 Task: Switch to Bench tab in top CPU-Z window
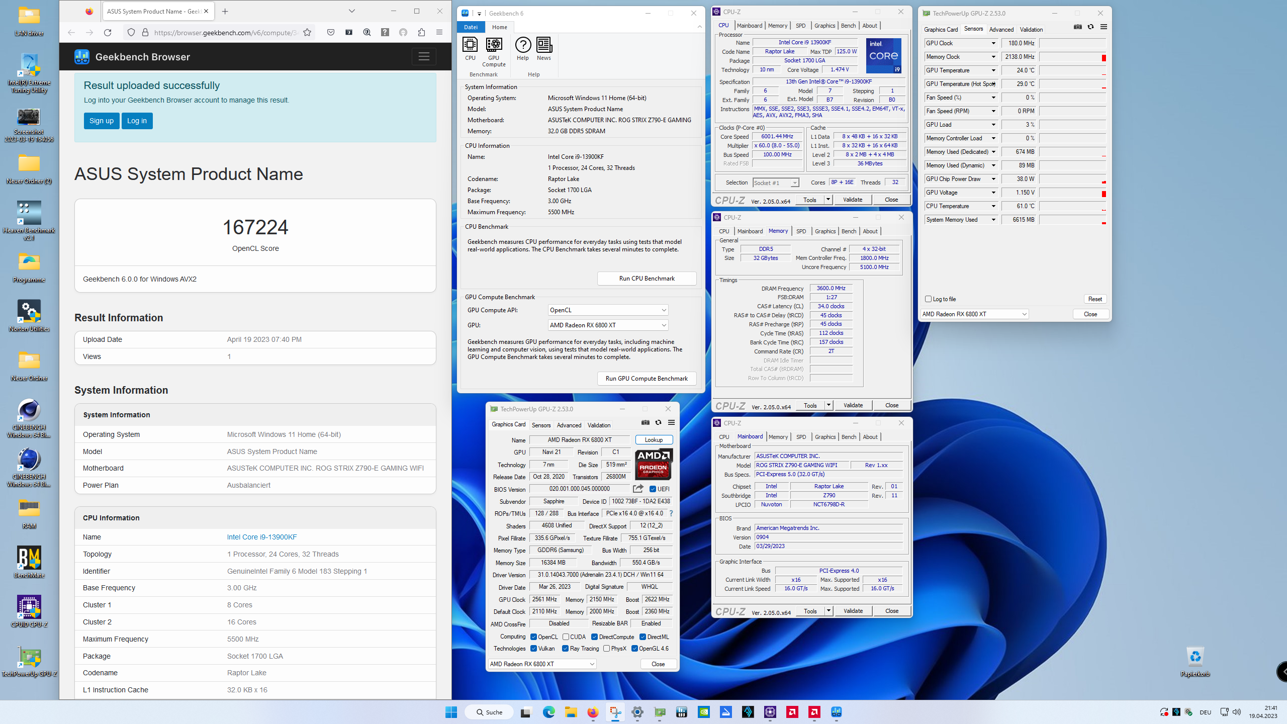click(848, 26)
